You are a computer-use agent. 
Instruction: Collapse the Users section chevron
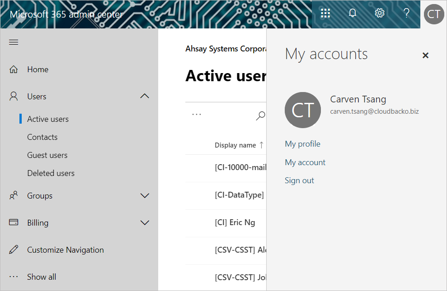pos(145,96)
